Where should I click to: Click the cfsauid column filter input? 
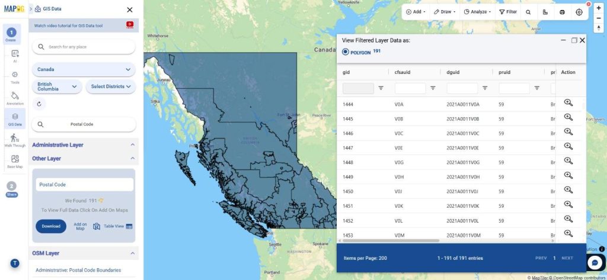[410, 89]
